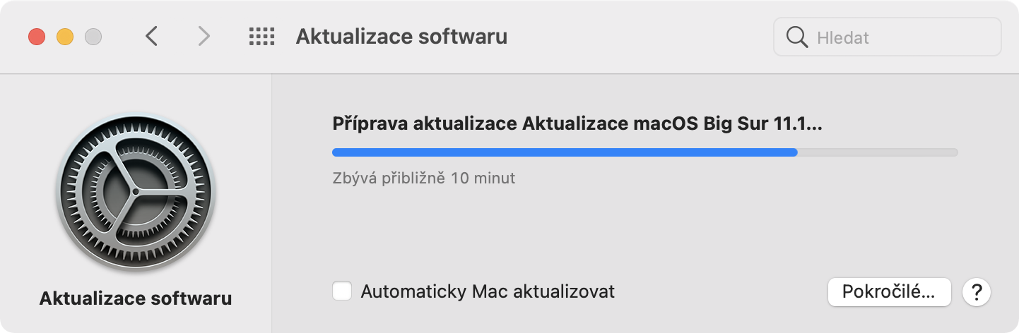Click the "Příprava aktualizace" heading text

(x=425, y=124)
